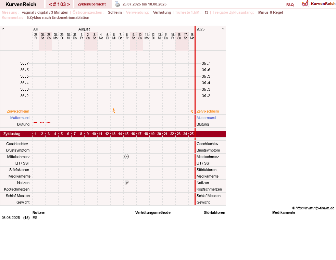Click the solid bleeding bar on day 1
Screen dimensions: 336x260
[x=36, y=122]
